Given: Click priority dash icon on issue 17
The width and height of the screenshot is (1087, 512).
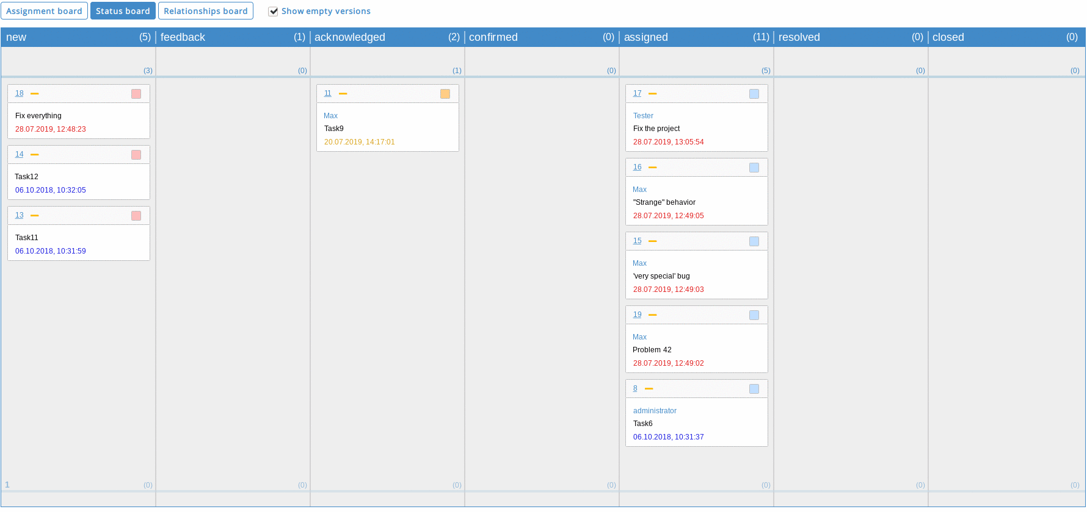Looking at the screenshot, I should [653, 94].
